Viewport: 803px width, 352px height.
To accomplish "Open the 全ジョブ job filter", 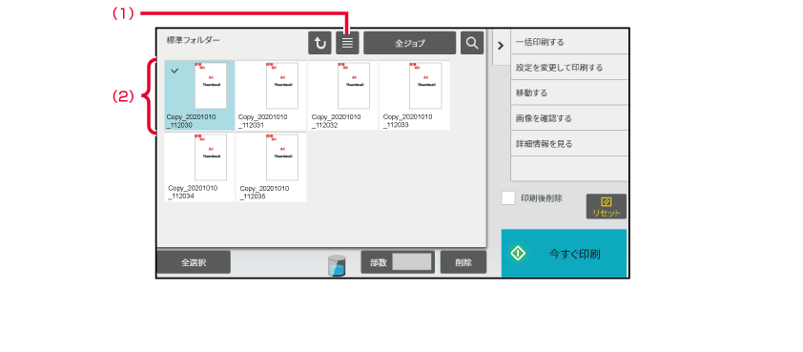I will point(410,43).
